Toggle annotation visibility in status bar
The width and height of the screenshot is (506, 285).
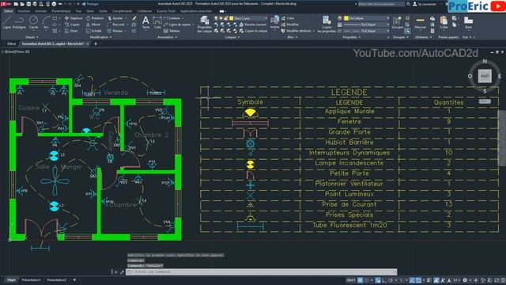click(436, 280)
